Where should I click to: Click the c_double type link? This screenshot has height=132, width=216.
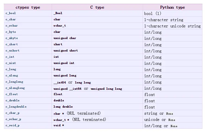(x=12, y=101)
